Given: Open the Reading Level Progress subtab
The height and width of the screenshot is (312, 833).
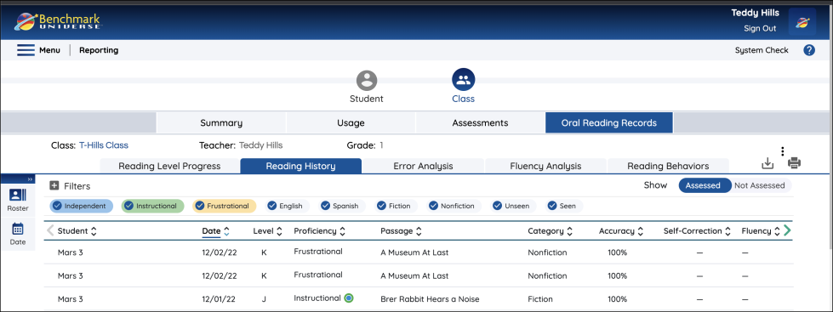Looking at the screenshot, I should [x=169, y=166].
